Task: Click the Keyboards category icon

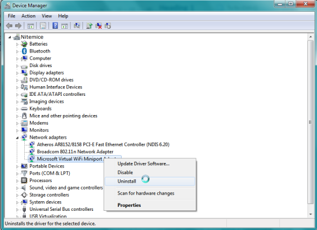Action: tap(24, 109)
